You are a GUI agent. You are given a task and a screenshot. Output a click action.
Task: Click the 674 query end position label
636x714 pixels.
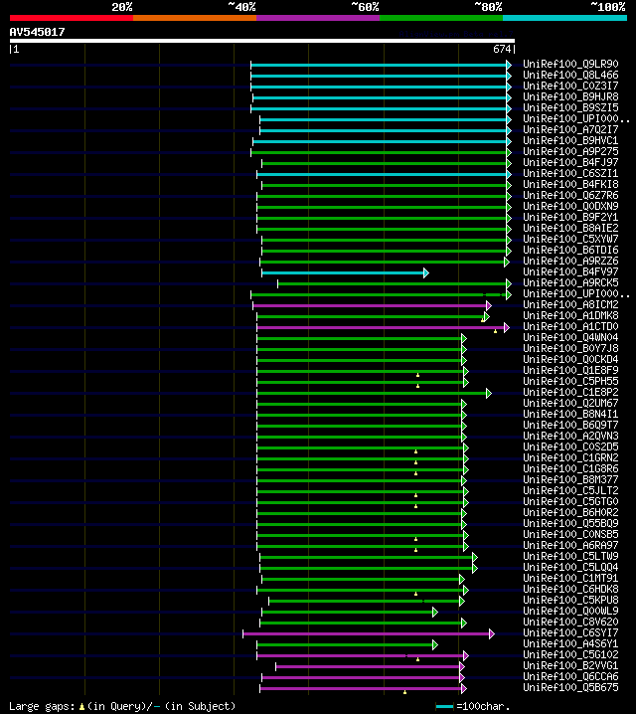click(x=502, y=49)
